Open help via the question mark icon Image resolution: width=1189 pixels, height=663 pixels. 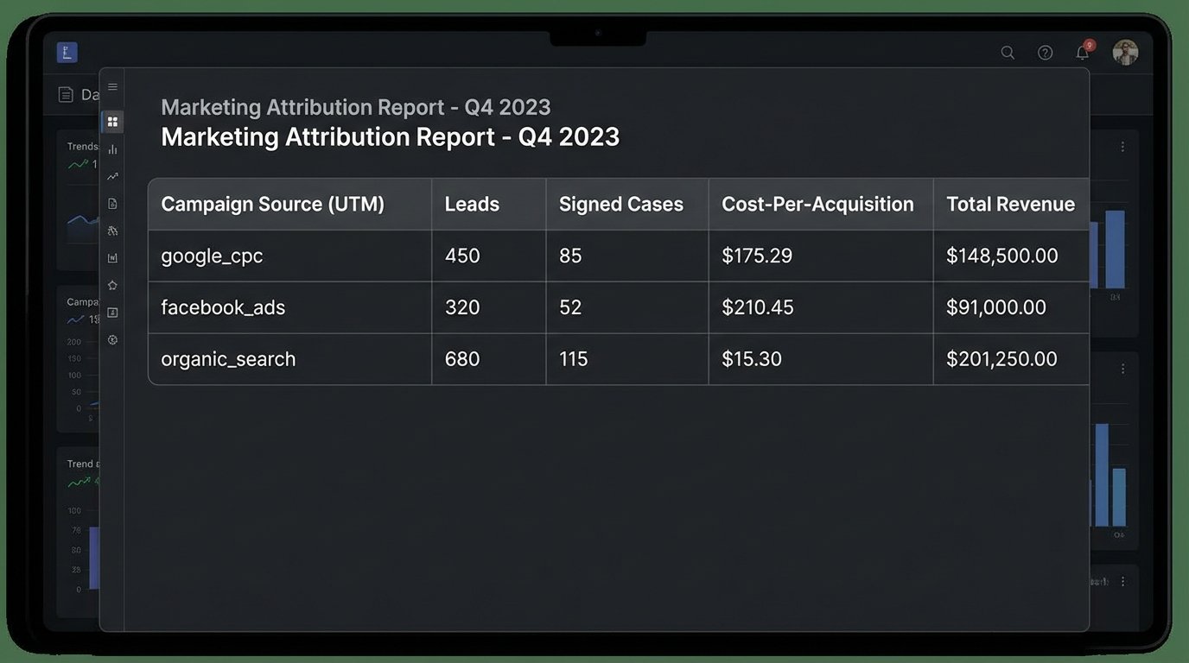coord(1045,52)
